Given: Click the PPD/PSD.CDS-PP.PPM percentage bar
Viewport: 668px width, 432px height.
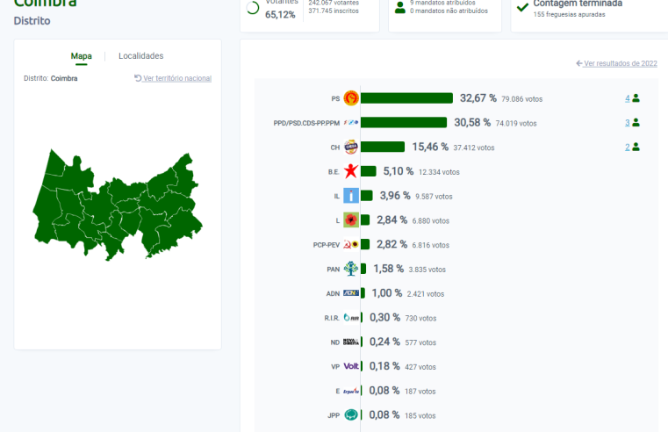Looking at the screenshot, I should click(x=404, y=123).
